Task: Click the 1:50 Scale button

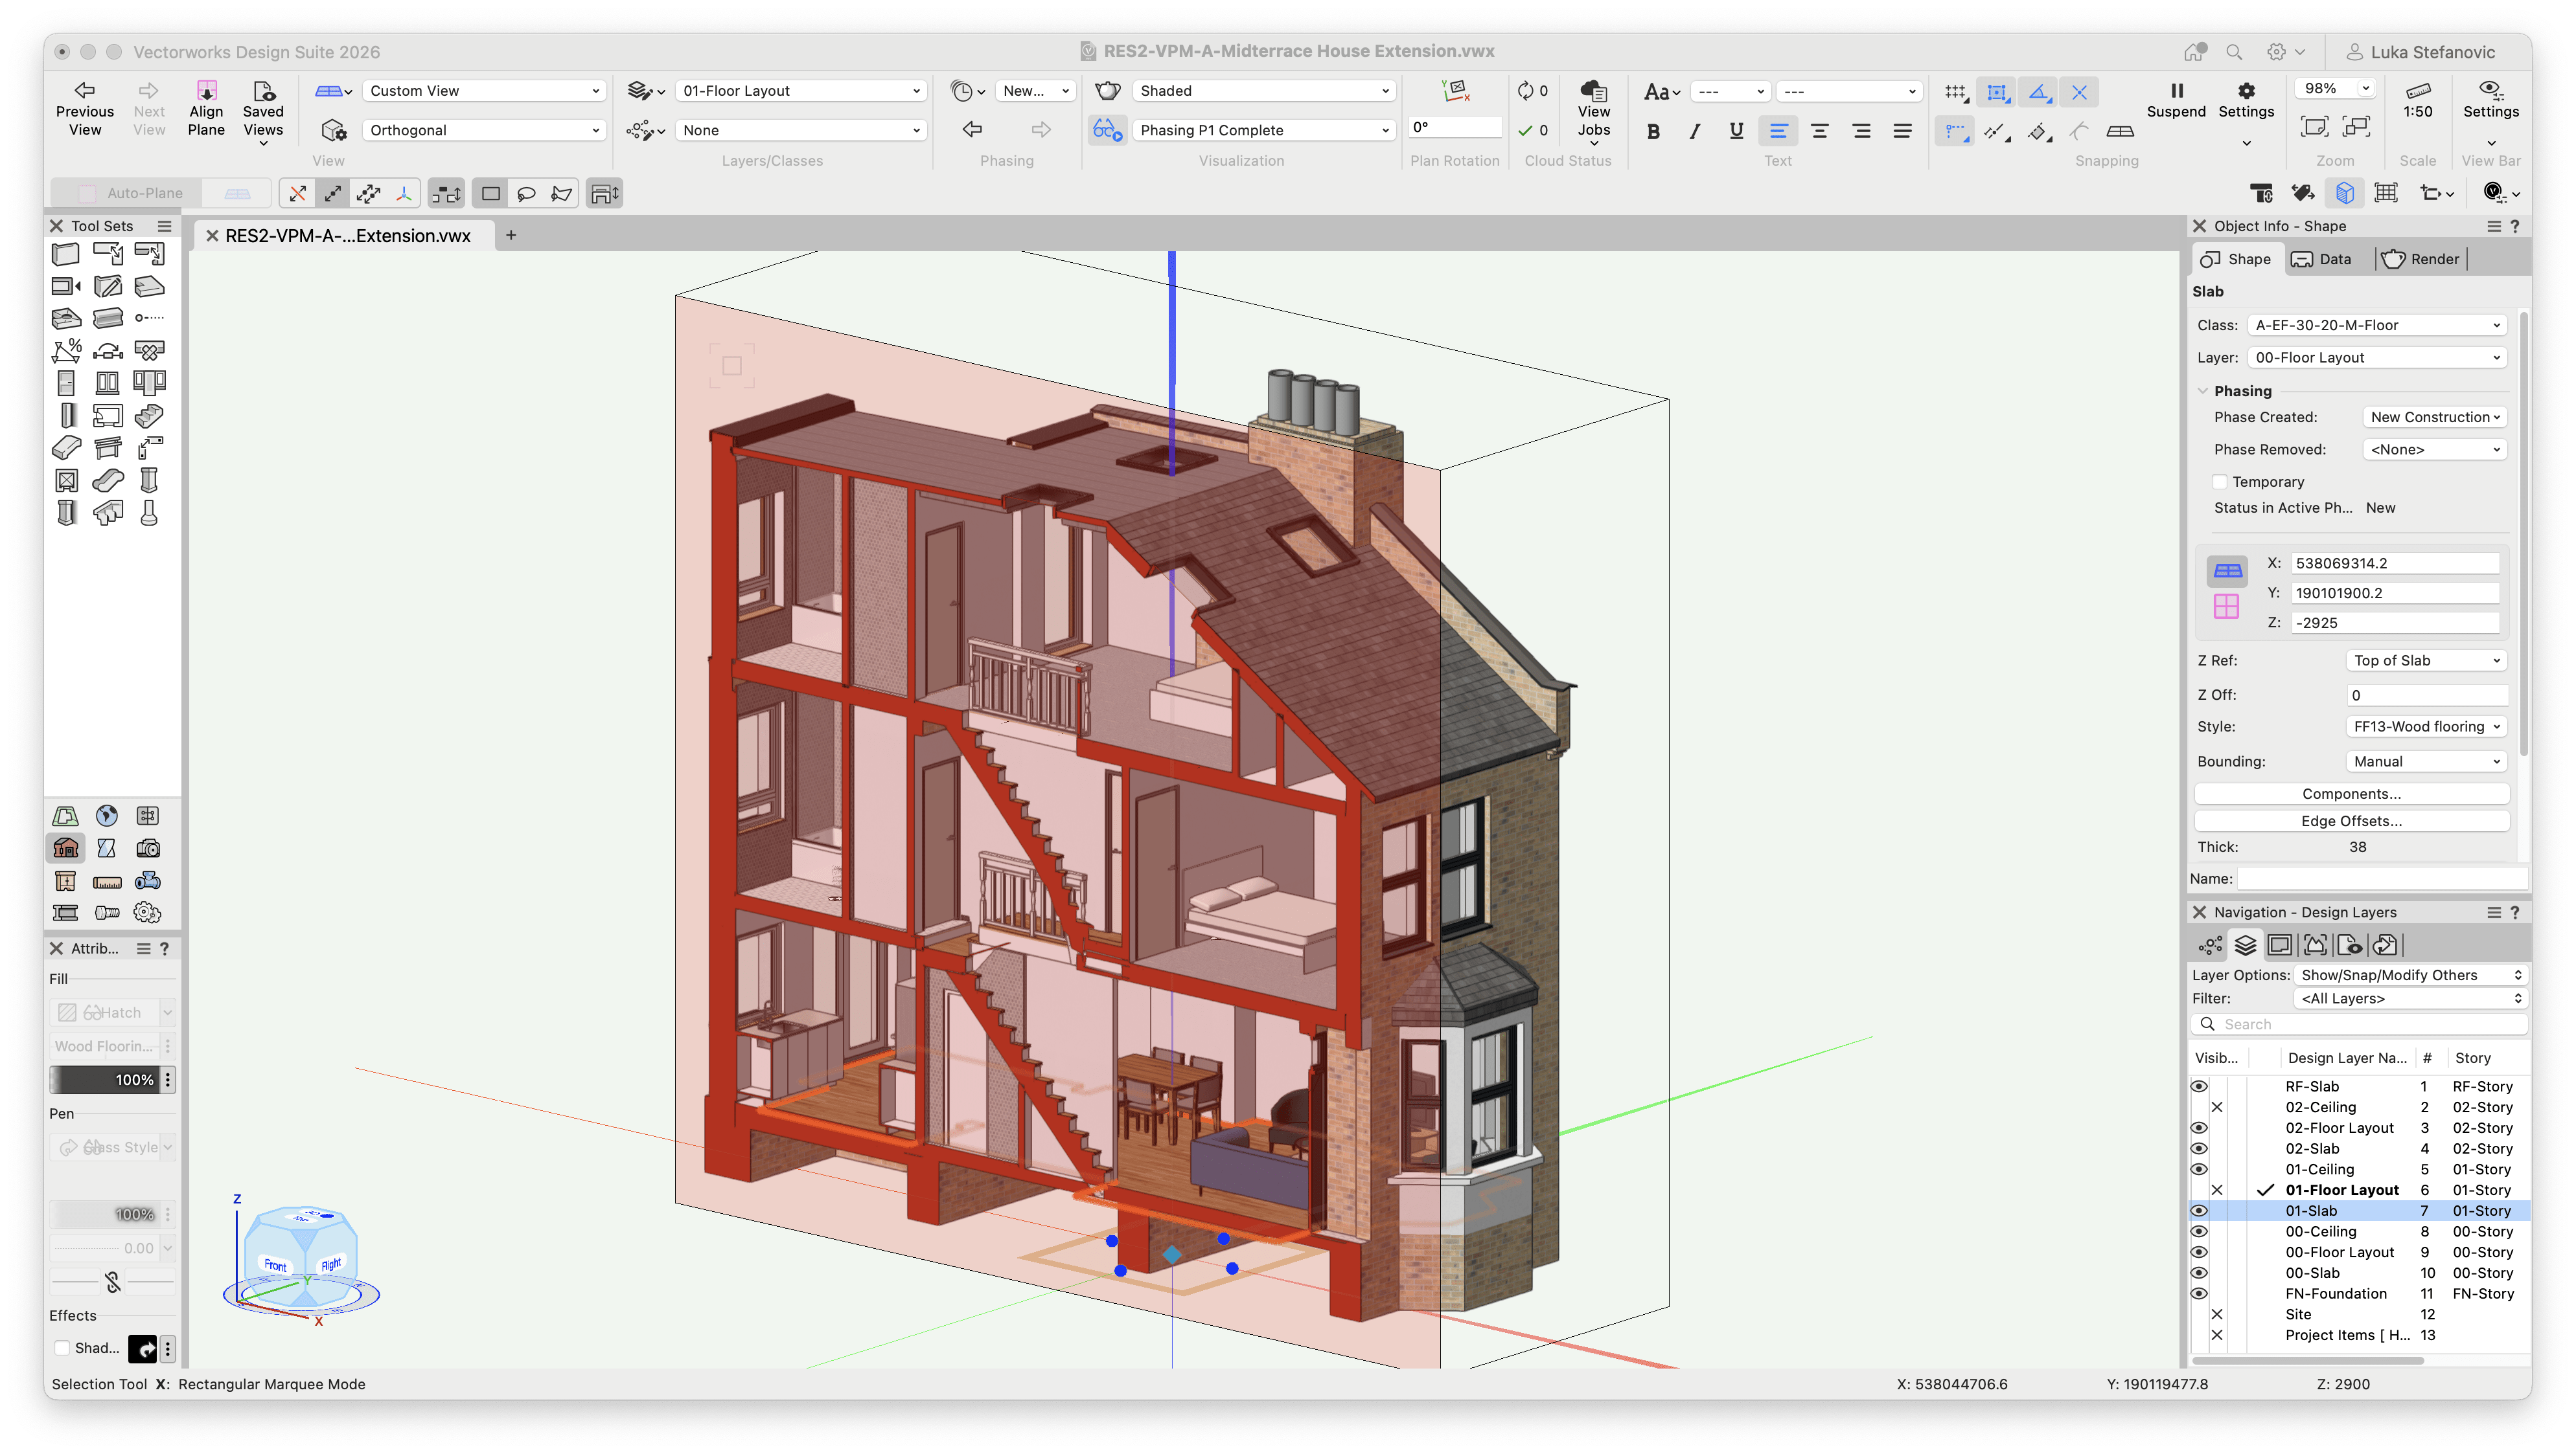Action: point(2417,102)
